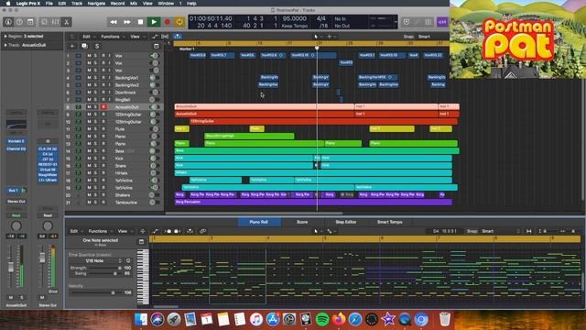The width and height of the screenshot is (586, 330).
Task: Open the Mix menu
Action: (134, 4)
